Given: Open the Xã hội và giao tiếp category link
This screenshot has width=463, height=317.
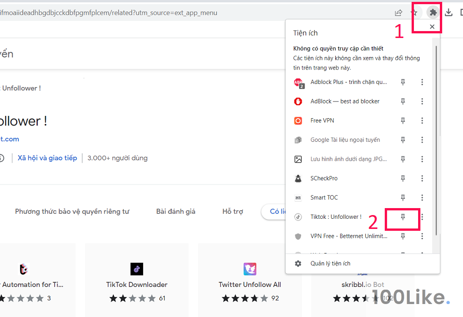Looking at the screenshot, I should (x=47, y=158).
